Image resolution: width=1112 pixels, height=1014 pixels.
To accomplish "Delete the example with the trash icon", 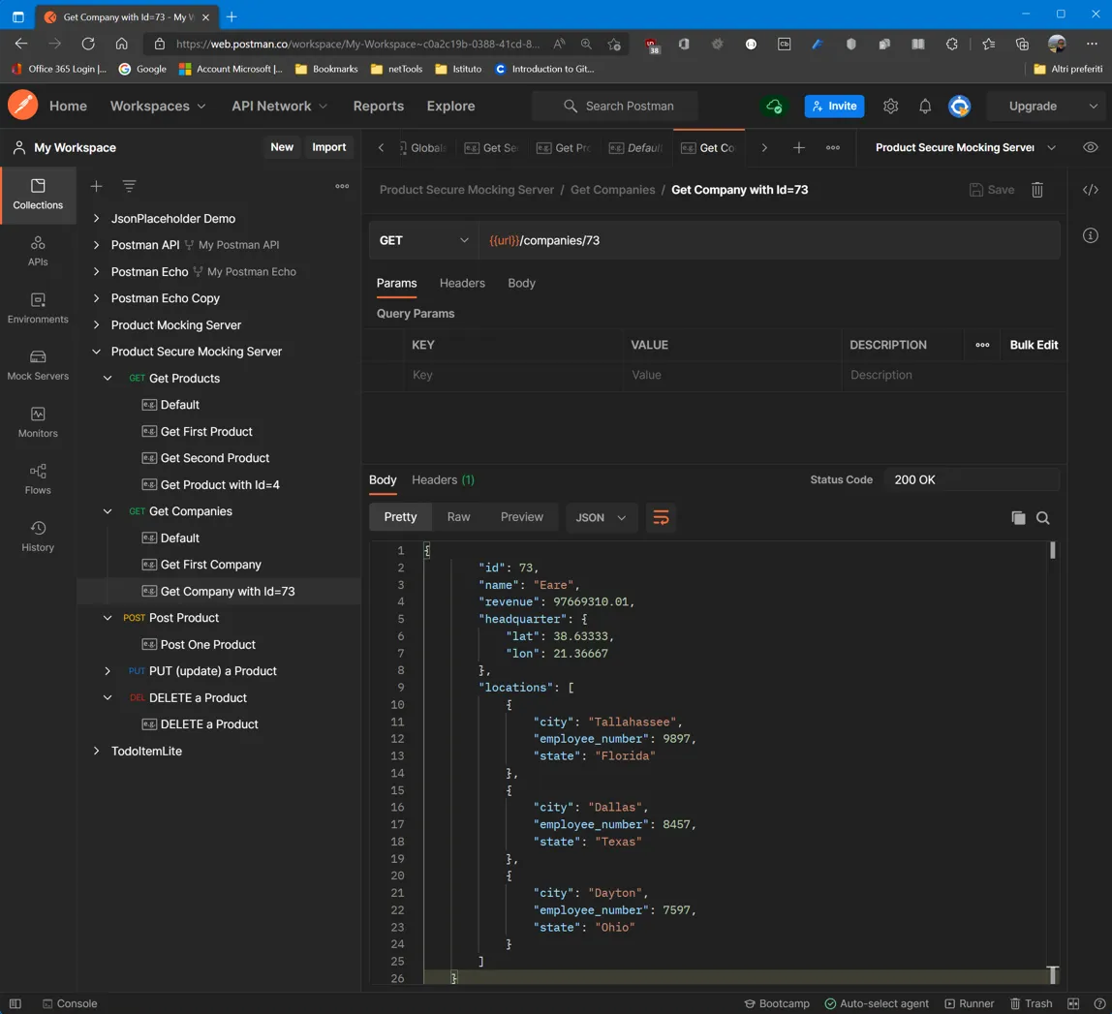I will 1036,190.
